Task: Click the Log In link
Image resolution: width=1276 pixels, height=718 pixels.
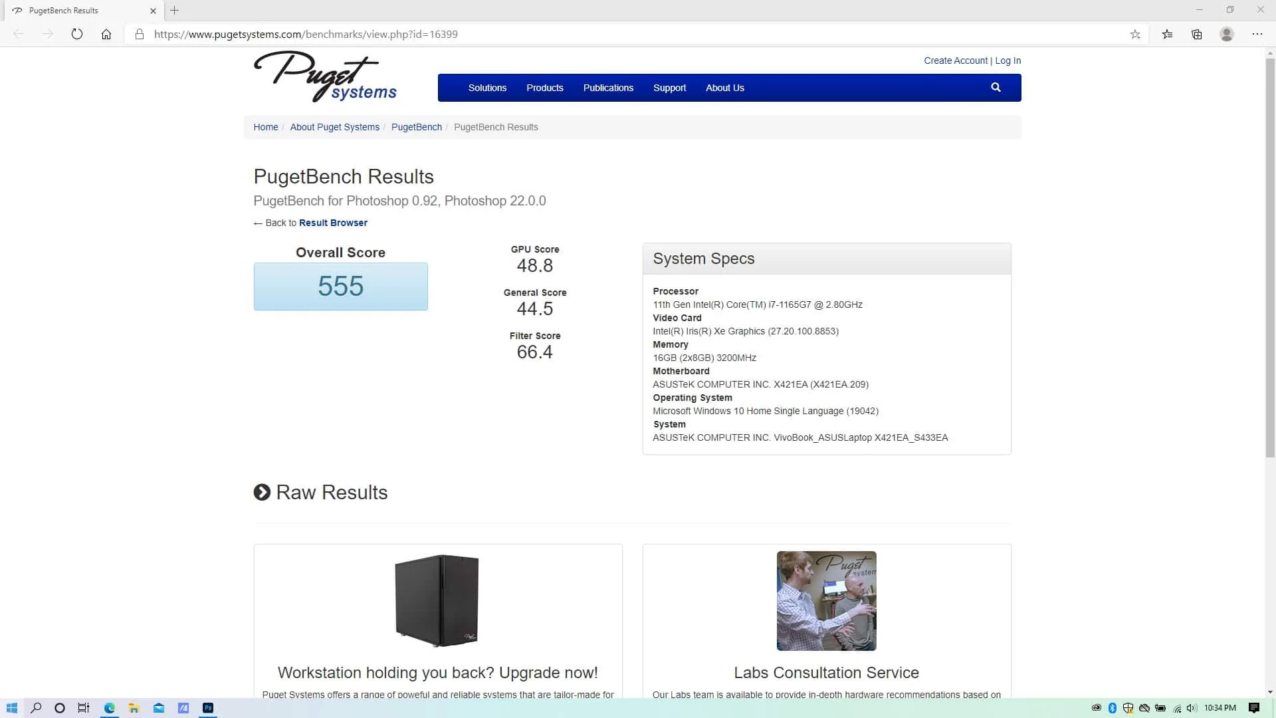Action: (x=1008, y=60)
